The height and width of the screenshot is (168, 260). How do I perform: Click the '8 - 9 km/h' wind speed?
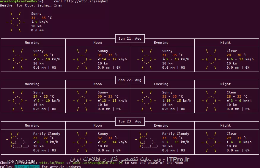click(48, 142)
